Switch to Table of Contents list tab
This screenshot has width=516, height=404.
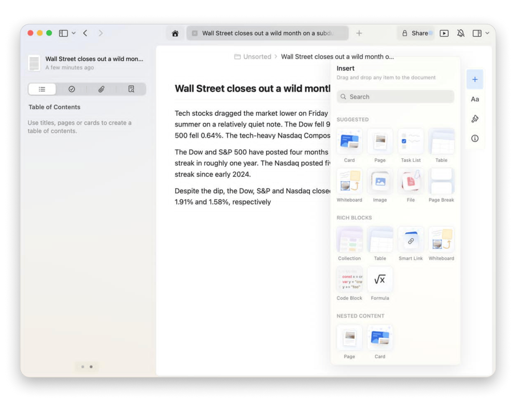pyautogui.click(x=42, y=89)
